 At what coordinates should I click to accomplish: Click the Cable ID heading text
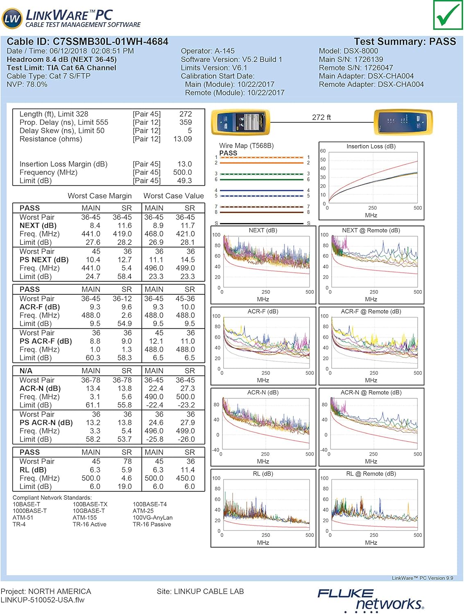tap(88, 41)
